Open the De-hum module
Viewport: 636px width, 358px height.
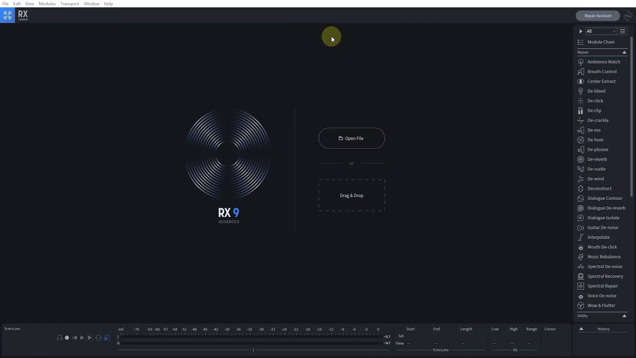595,140
